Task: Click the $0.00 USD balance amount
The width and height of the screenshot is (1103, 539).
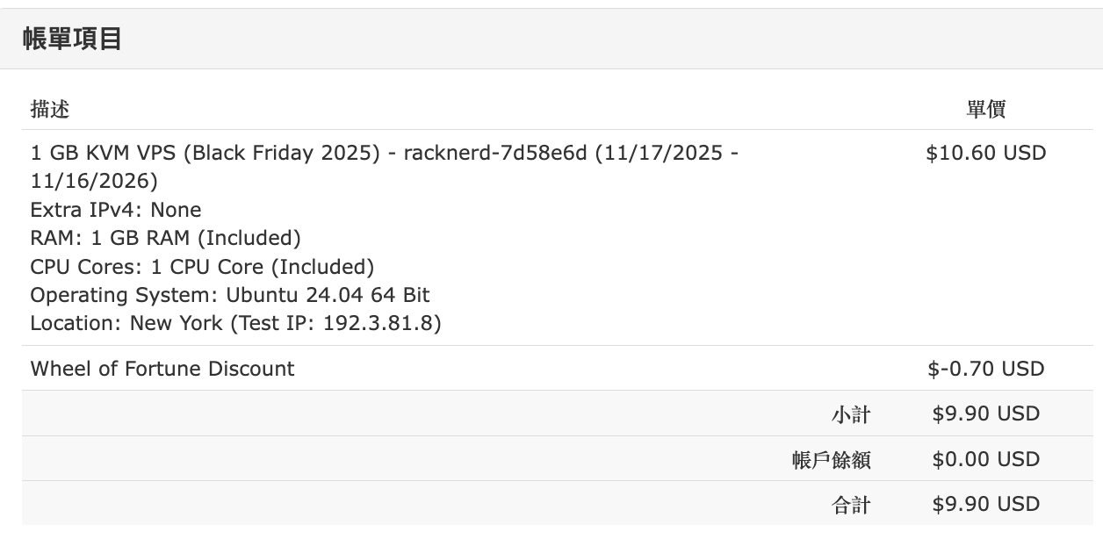Action: tap(985, 460)
